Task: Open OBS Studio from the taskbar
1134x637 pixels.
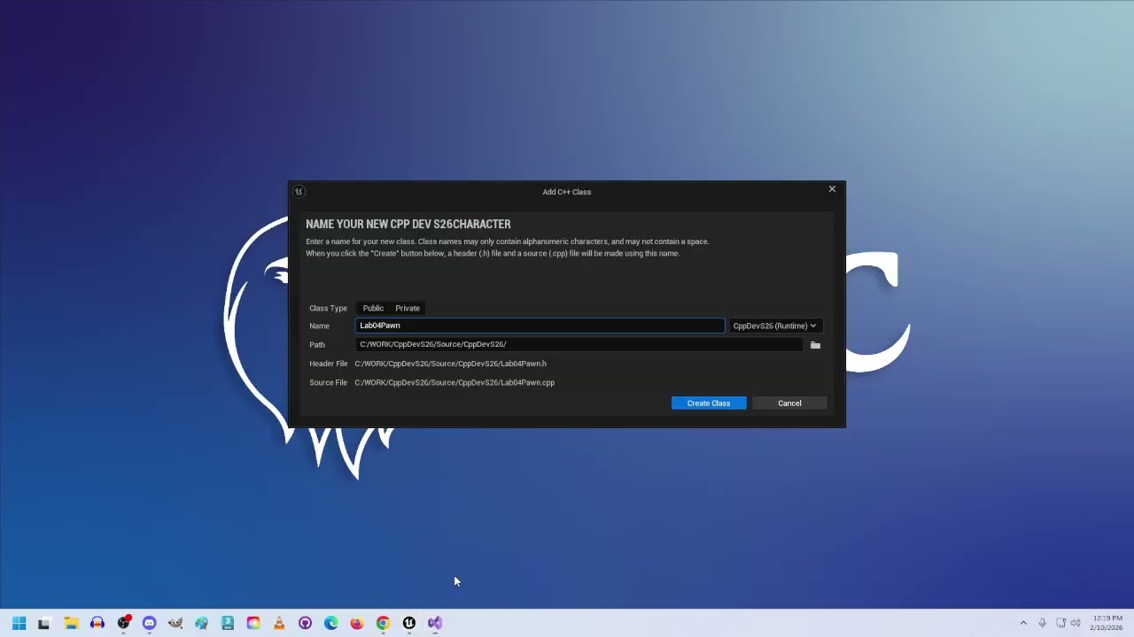Action: click(x=124, y=623)
